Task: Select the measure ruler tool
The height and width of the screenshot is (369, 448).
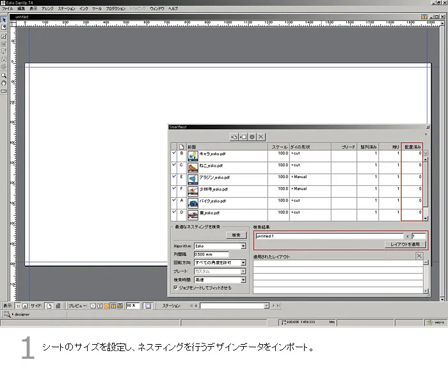Action: point(4,91)
